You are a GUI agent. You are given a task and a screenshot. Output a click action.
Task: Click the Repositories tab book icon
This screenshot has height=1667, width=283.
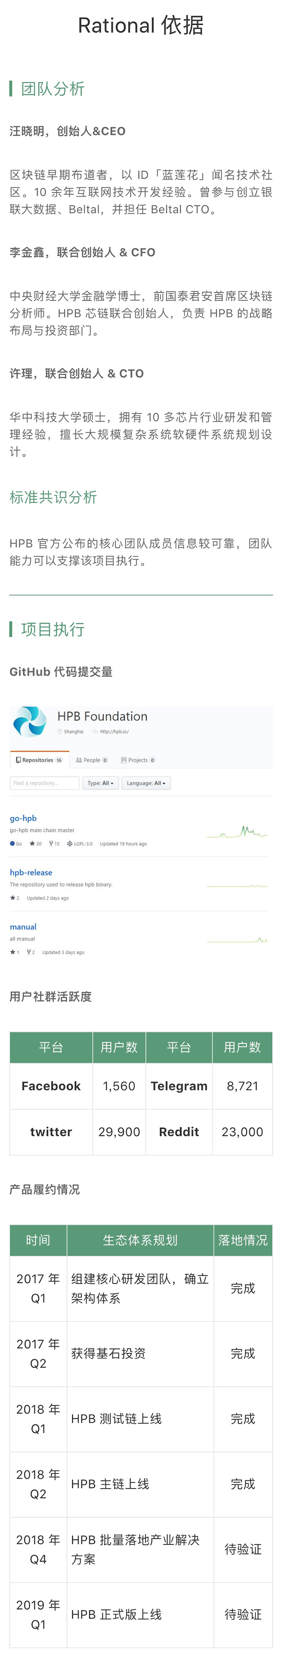(x=18, y=760)
